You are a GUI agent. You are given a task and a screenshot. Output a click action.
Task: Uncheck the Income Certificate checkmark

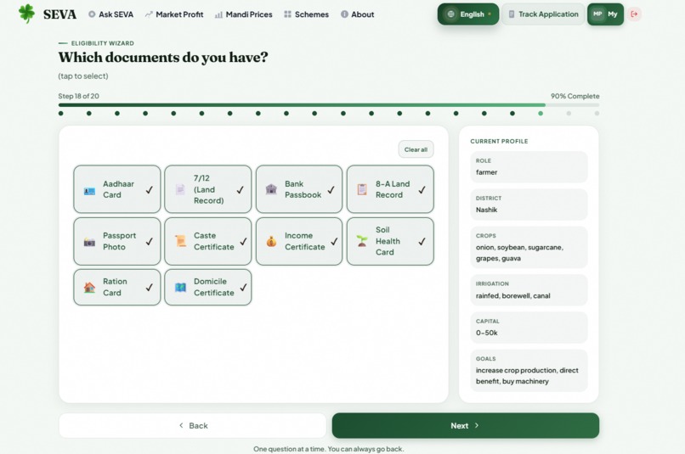point(334,241)
